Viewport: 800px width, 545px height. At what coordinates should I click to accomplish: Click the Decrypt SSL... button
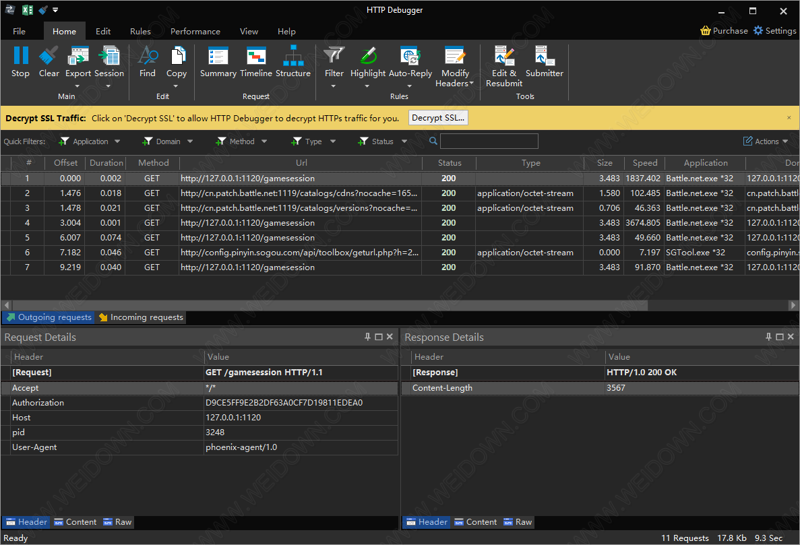pyautogui.click(x=438, y=118)
